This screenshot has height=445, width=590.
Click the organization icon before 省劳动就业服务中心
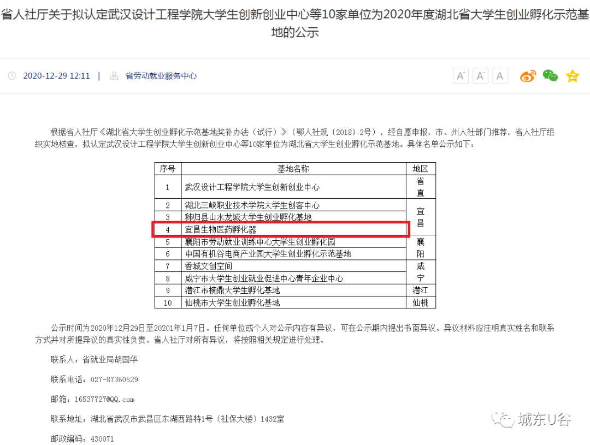[114, 76]
